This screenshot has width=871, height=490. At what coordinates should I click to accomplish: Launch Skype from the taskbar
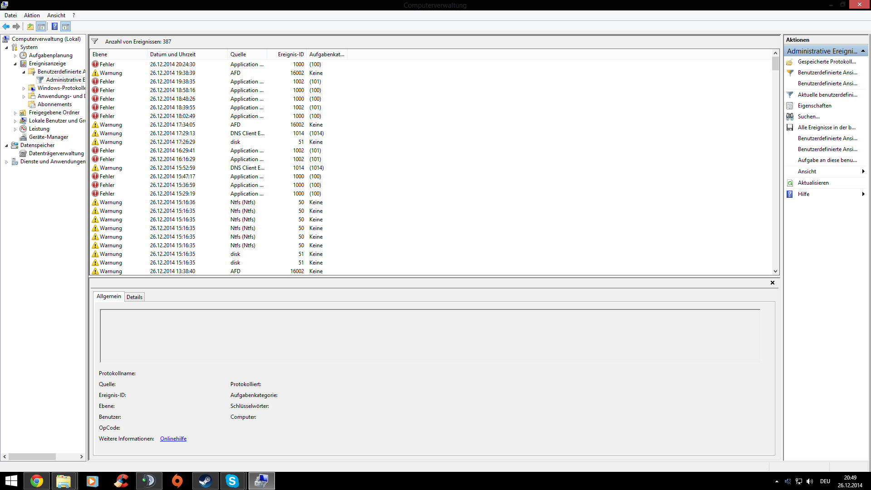click(232, 481)
